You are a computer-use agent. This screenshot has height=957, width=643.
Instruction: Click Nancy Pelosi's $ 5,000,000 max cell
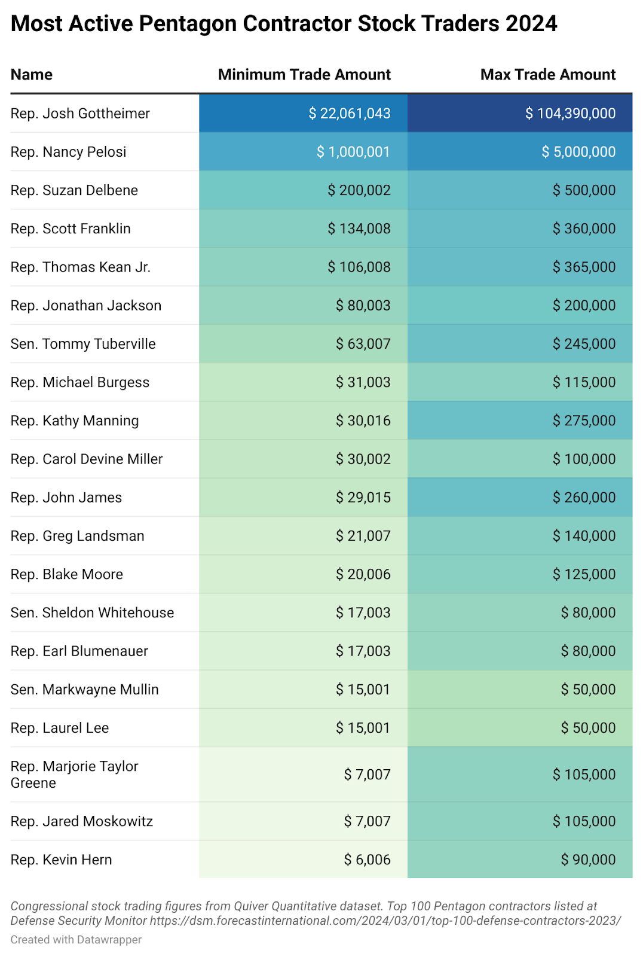coord(578,152)
